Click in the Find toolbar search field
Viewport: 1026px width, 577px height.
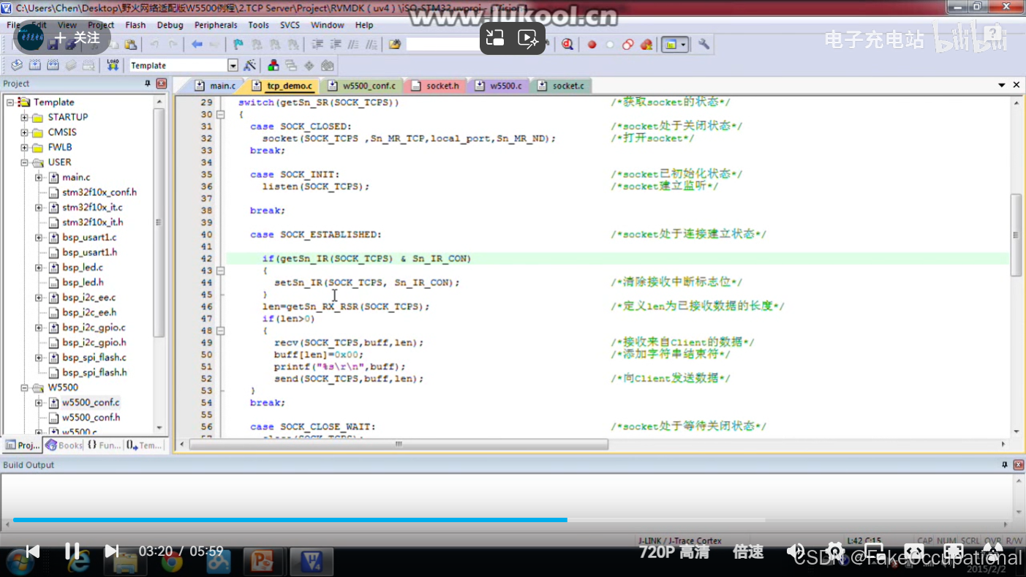tap(445, 45)
